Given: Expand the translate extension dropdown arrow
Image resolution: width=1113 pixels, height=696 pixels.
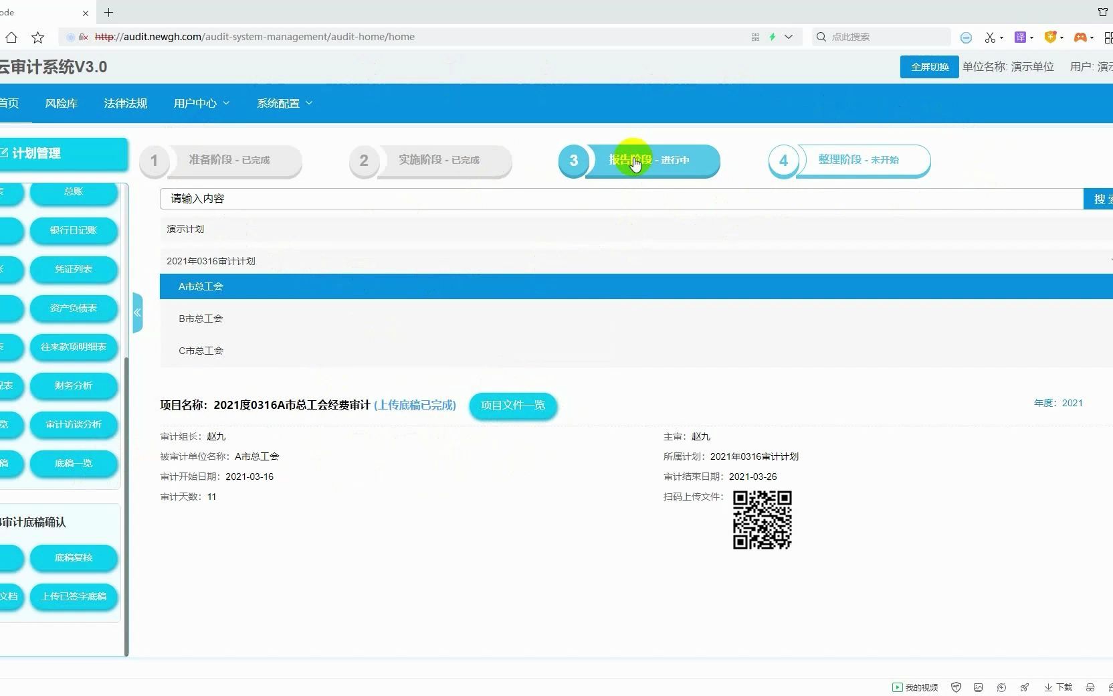Looking at the screenshot, I should [1031, 37].
